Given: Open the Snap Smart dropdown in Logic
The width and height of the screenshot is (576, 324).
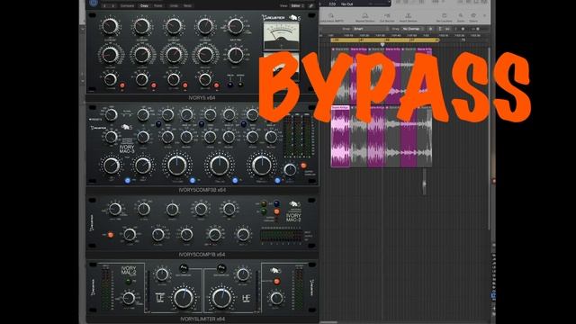Looking at the screenshot, I should 370,29.
